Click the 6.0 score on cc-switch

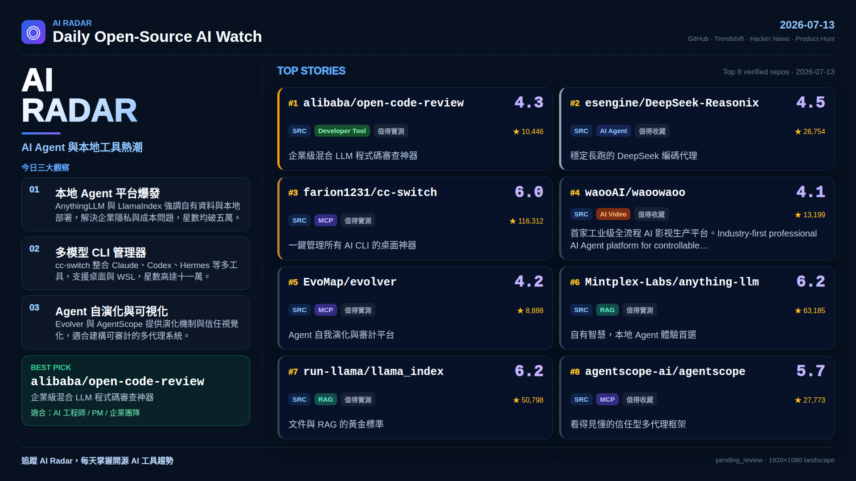pos(529,192)
